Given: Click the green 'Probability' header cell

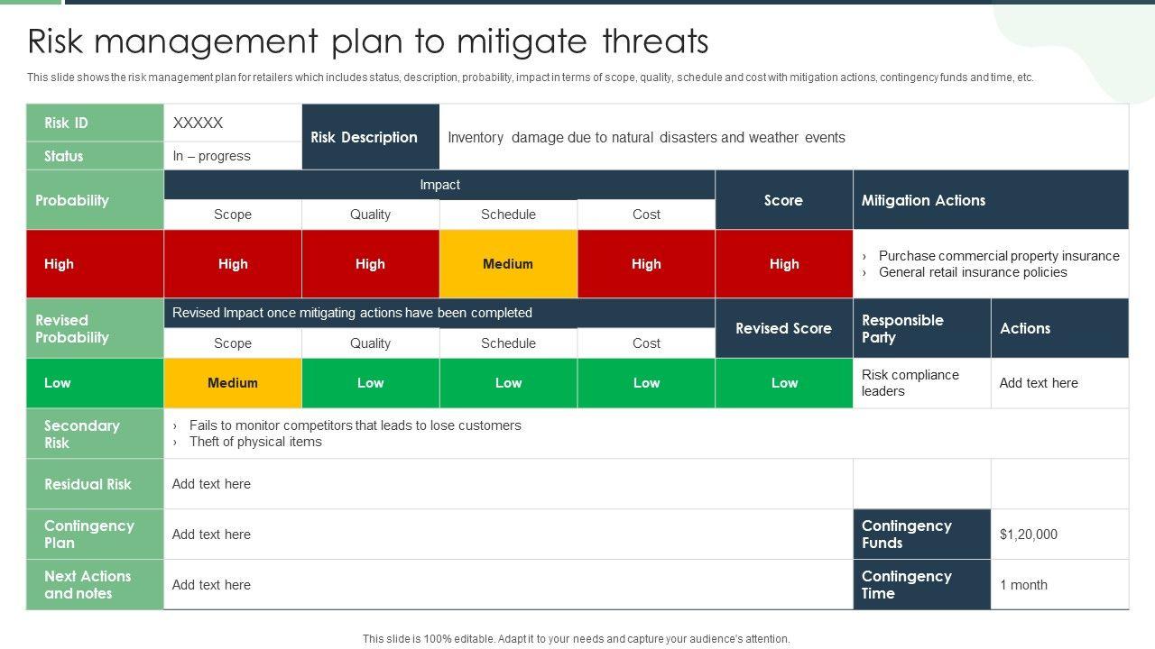Looking at the screenshot, I should tap(95, 200).
